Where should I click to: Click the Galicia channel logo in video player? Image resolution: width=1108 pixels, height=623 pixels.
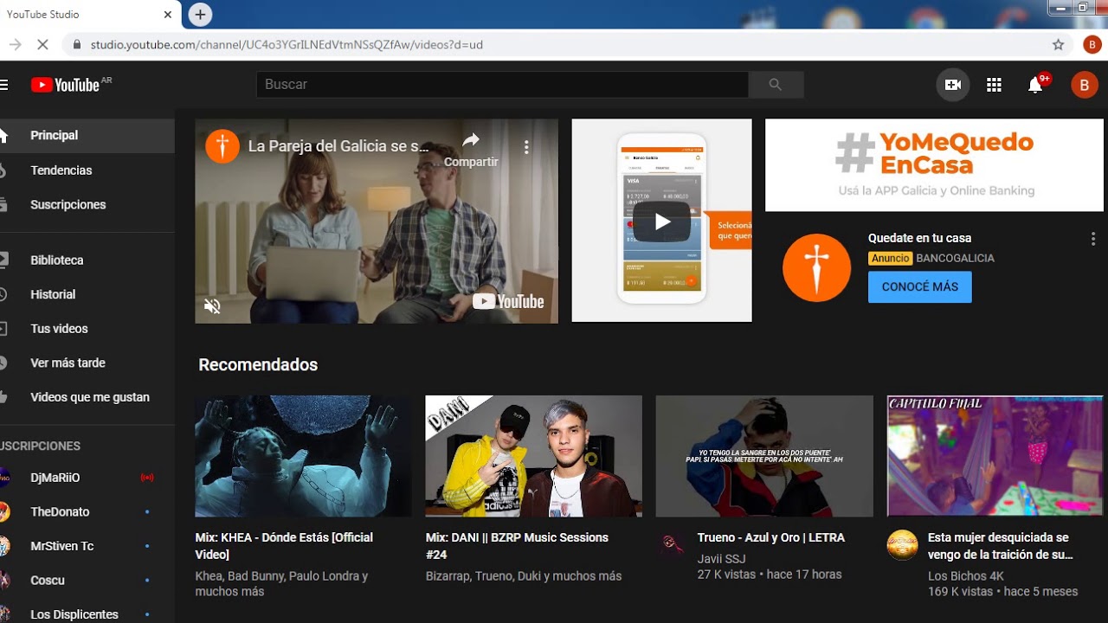point(222,146)
